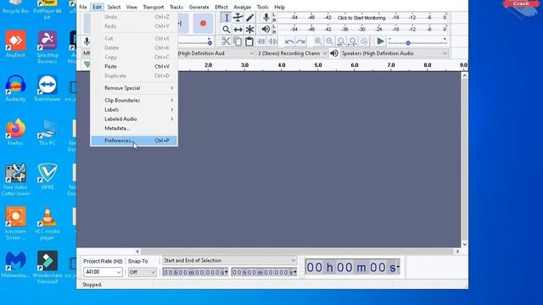Viewport: 543px width, 305px height.
Task: Open the Select menu
Action: [x=114, y=7]
